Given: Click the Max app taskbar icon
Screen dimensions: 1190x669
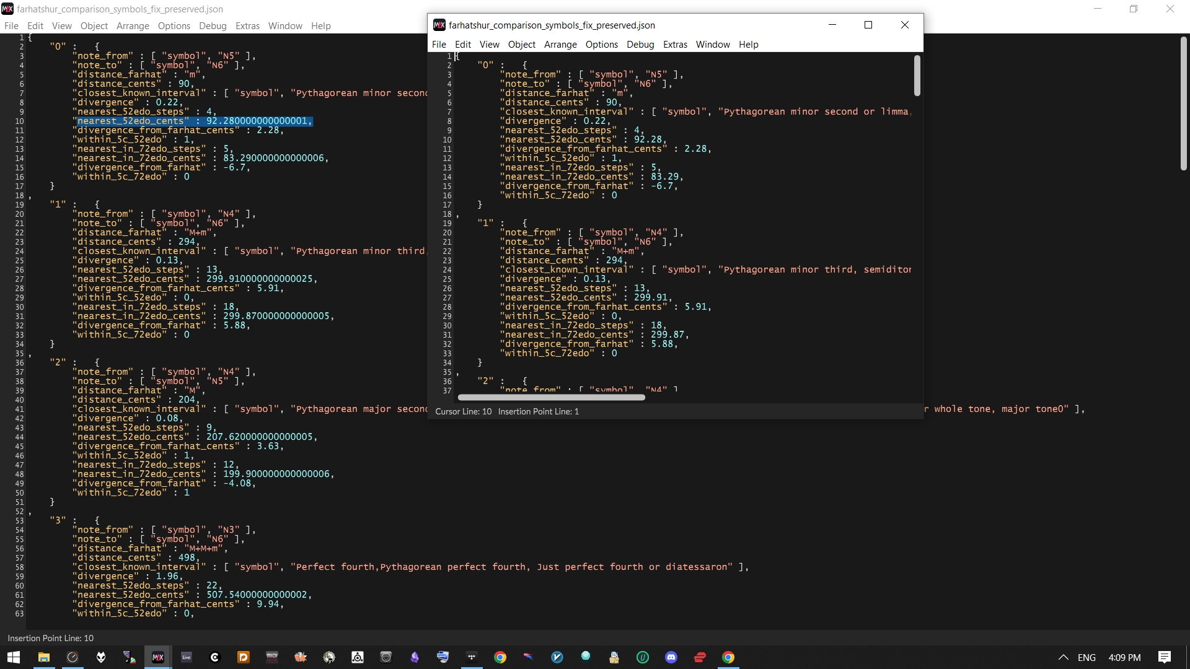Looking at the screenshot, I should [x=158, y=657].
